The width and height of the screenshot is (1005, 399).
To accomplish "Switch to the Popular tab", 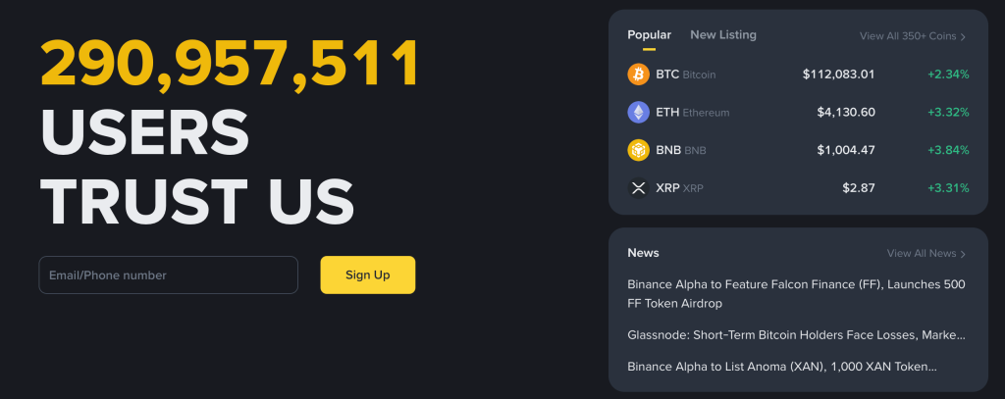I will pyautogui.click(x=649, y=35).
